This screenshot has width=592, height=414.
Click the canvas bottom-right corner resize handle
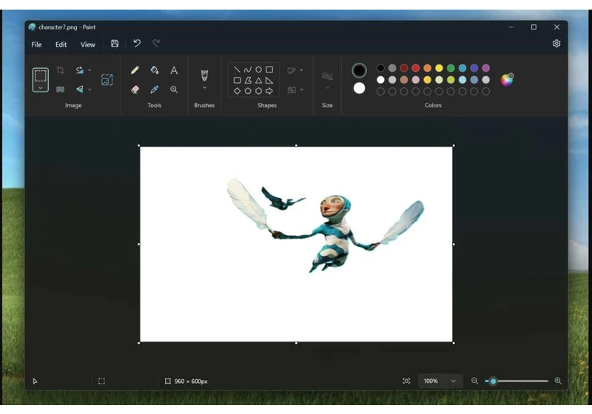coord(454,343)
